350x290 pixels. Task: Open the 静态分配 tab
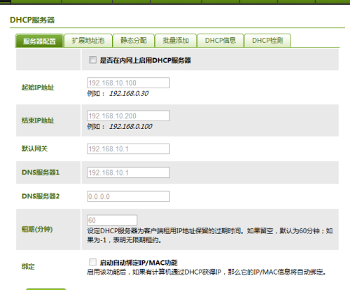point(134,41)
